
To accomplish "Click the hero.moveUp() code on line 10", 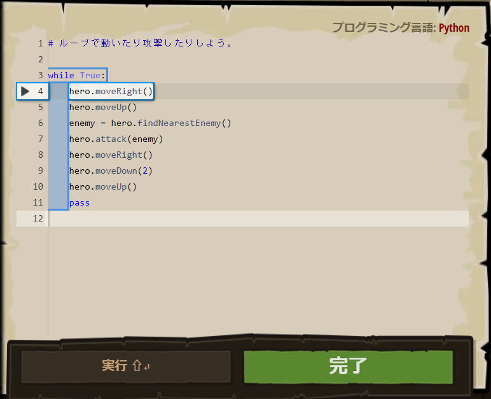I will (103, 187).
